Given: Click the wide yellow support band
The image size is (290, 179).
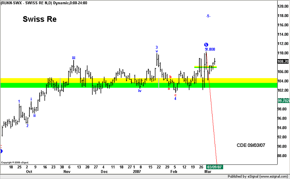Looking at the screenshot, I should [x=106, y=80].
